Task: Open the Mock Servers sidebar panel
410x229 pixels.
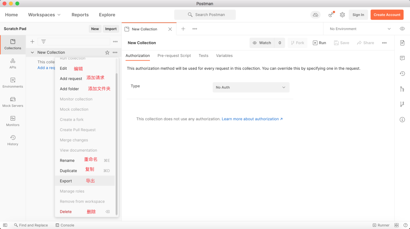Action: [x=13, y=102]
